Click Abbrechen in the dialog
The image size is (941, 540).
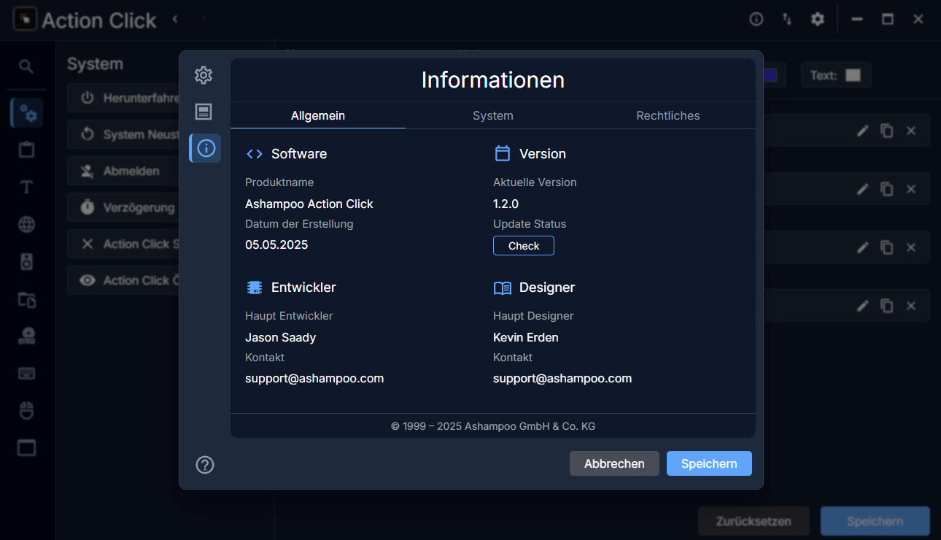point(614,463)
